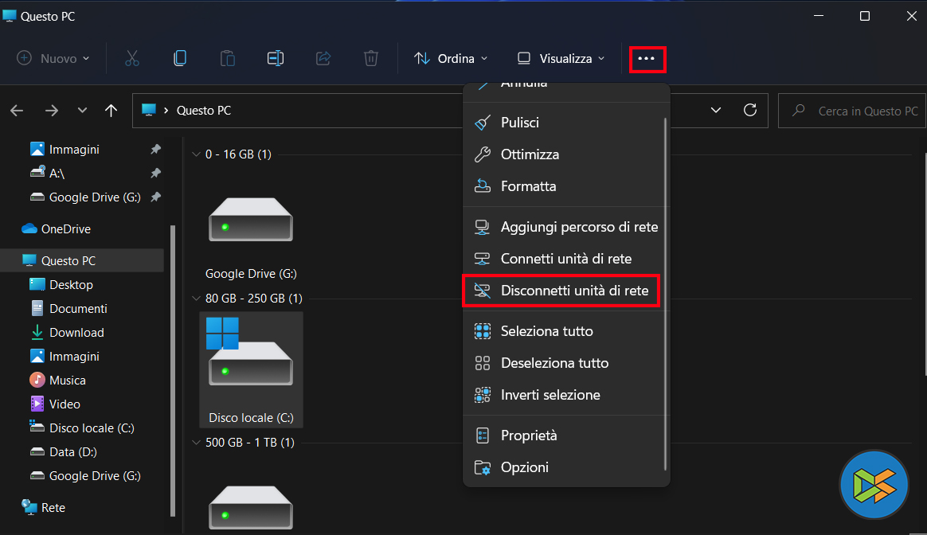Screen dimensions: 927x535
Task: Click the Share icon in toolbar
Action: (x=323, y=58)
